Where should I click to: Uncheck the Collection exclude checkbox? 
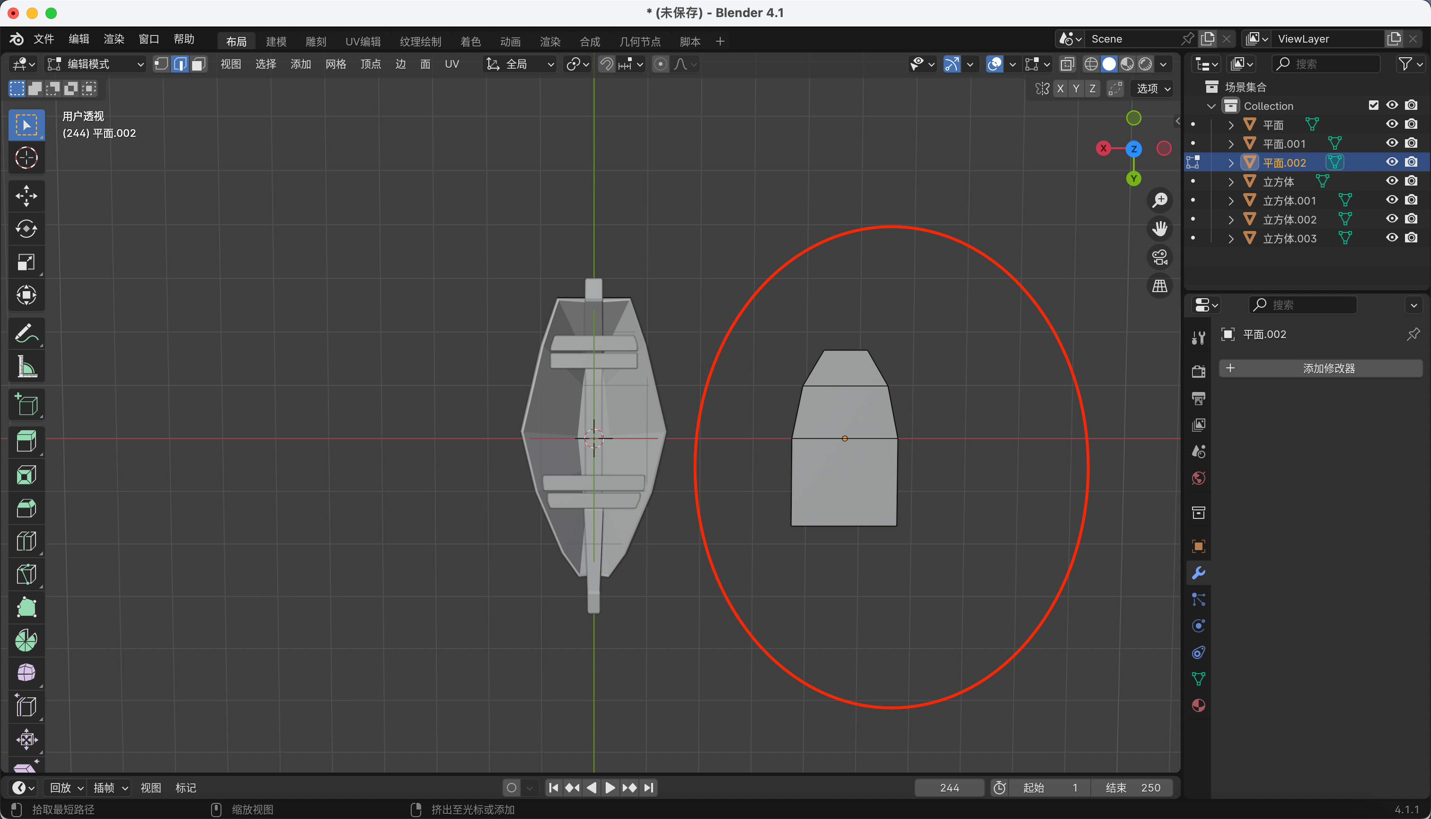1373,105
